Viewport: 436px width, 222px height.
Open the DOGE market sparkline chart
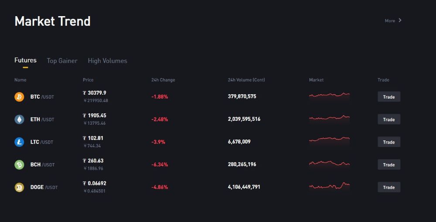(x=329, y=186)
